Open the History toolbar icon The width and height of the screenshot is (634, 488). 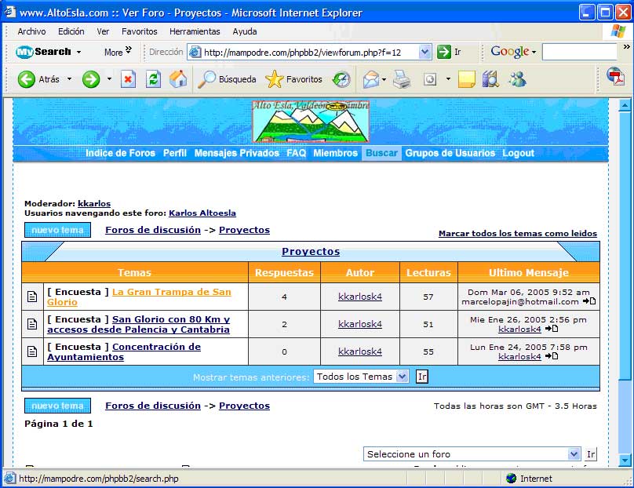pos(341,79)
